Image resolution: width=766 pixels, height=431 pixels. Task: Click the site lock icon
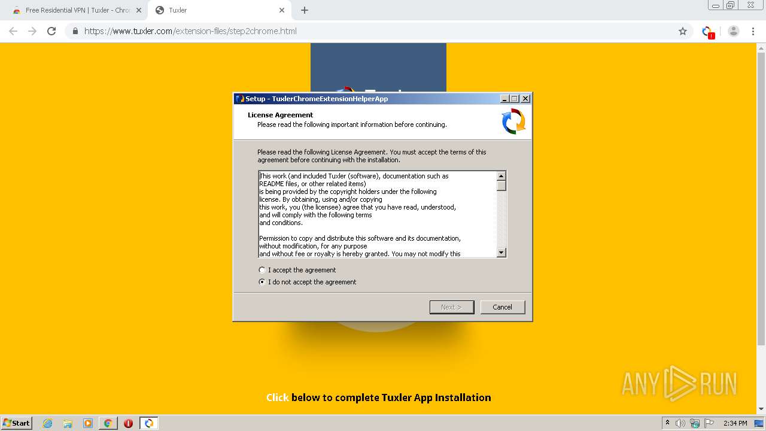point(75,31)
